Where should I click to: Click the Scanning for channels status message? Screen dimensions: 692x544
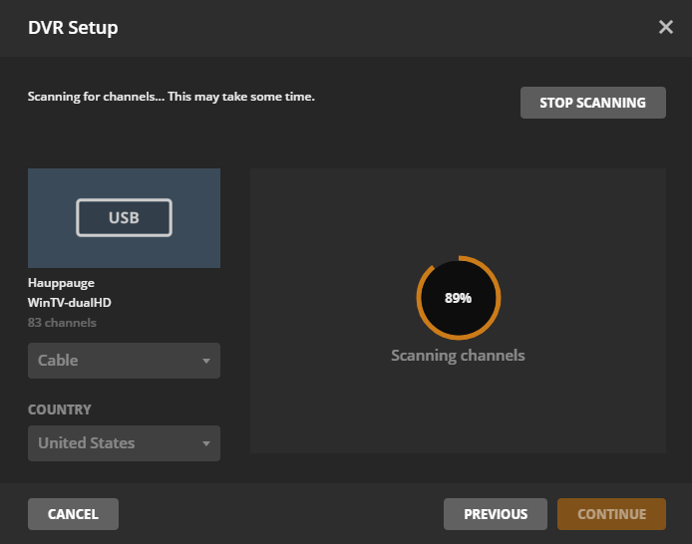coord(172,97)
